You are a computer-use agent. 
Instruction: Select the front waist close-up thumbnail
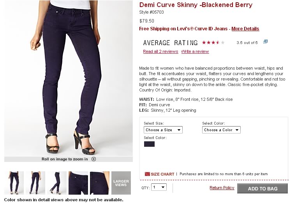[x=78, y=183]
